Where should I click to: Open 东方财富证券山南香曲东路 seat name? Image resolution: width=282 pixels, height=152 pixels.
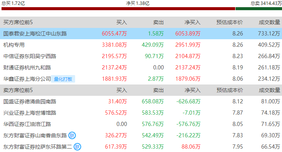[35, 135]
